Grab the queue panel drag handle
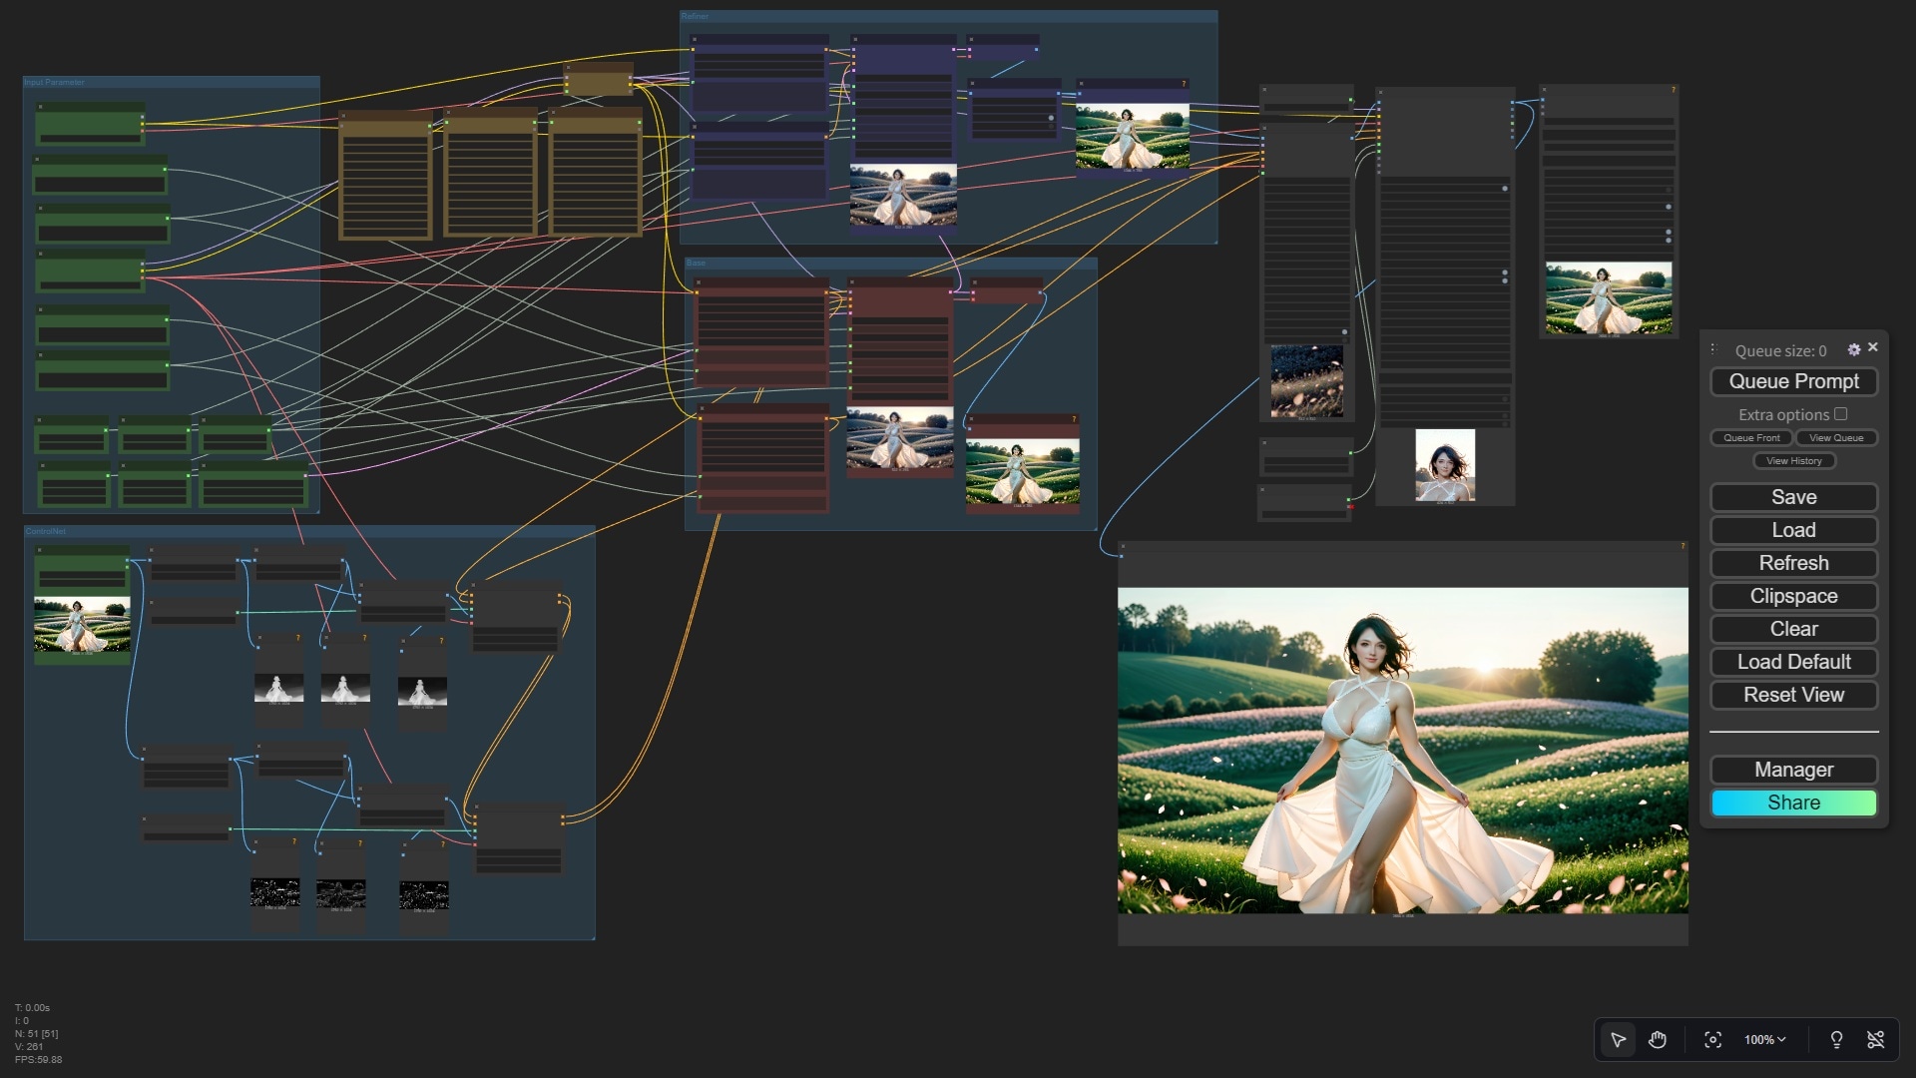 click(x=1713, y=349)
